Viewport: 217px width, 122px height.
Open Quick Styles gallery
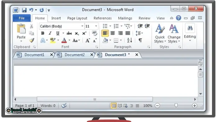tap(160, 33)
